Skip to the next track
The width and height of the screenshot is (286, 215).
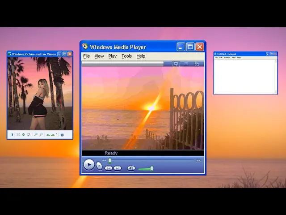[x=118, y=168]
